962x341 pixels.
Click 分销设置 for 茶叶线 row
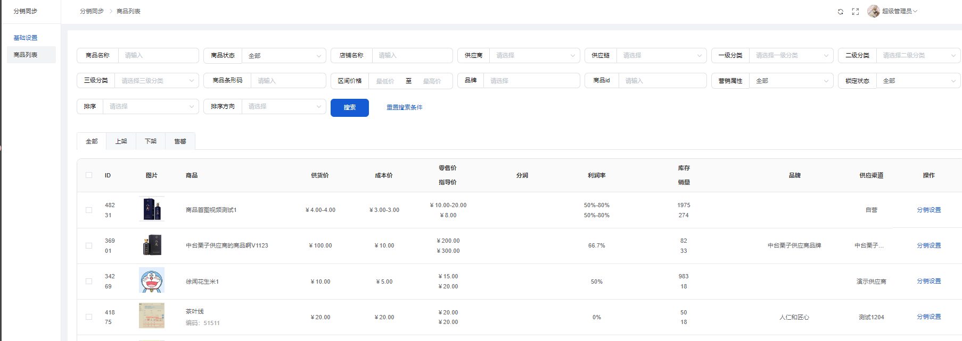pyautogui.click(x=928, y=317)
